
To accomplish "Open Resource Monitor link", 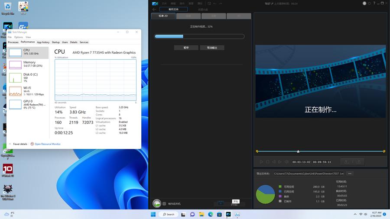I will (47, 144).
